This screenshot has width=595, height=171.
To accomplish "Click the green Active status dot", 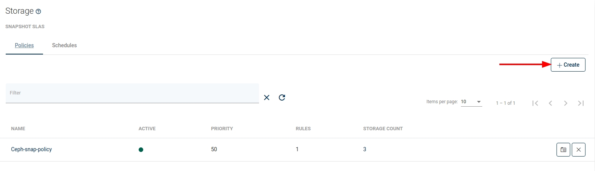I will 141,150.
